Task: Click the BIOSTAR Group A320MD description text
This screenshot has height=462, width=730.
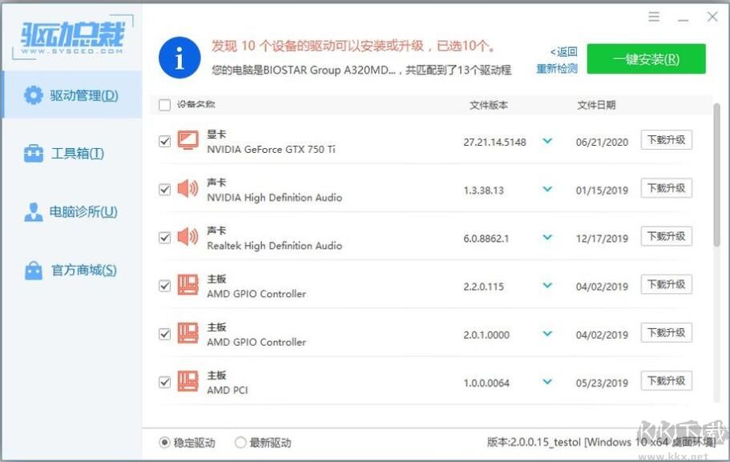Action: click(361, 70)
